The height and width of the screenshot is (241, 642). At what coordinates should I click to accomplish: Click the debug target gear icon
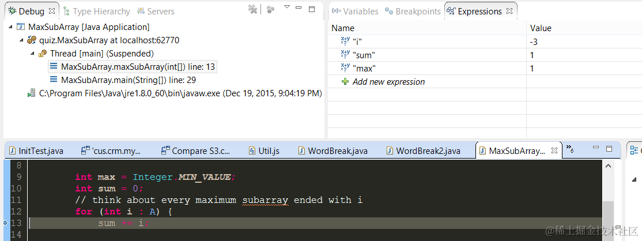(32, 40)
